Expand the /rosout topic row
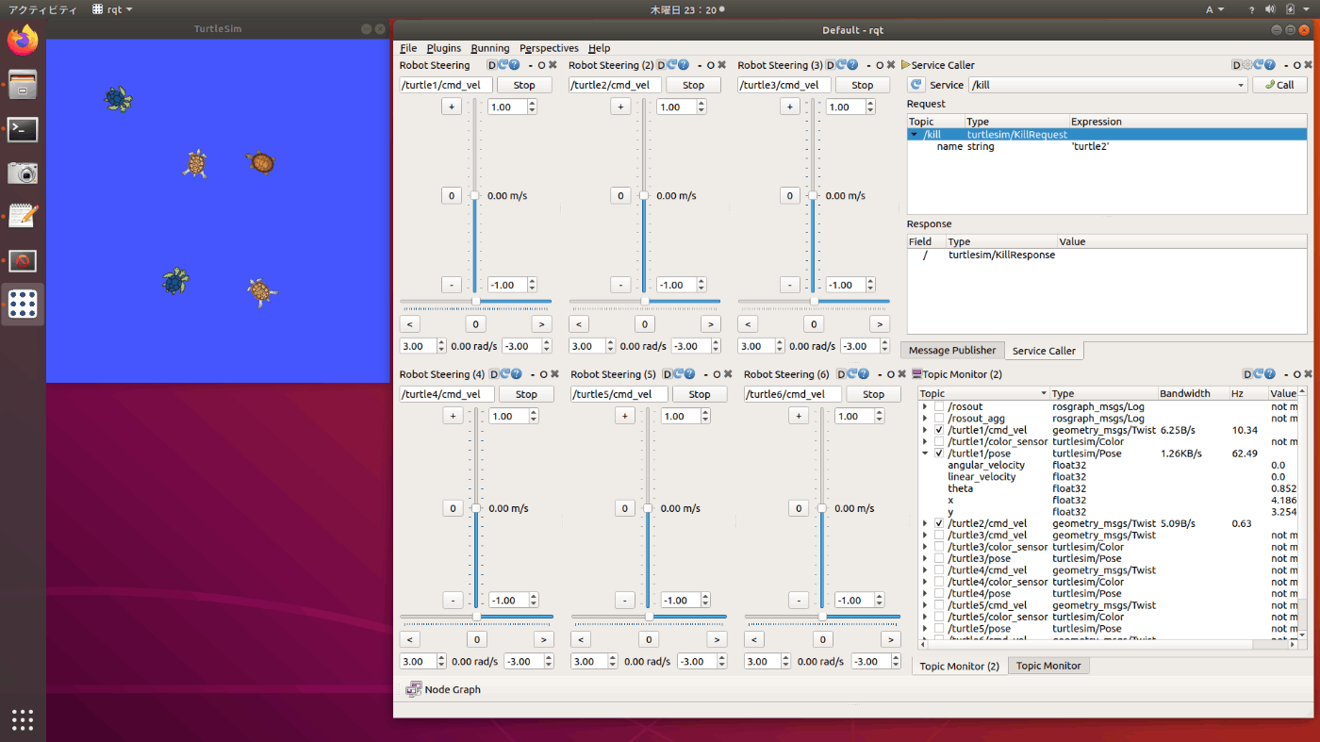 (925, 406)
